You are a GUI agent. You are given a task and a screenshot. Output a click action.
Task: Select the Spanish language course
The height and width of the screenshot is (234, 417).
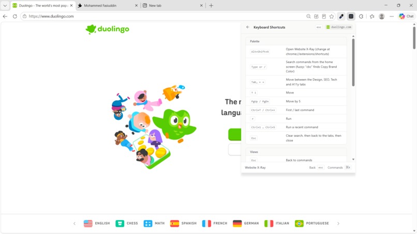[x=183, y=223]
